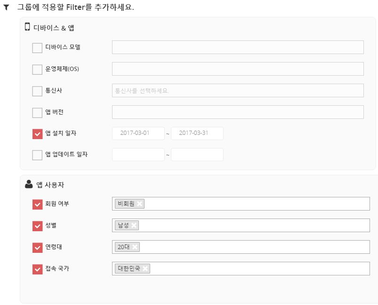Open the 접속 국가 selector field
This screenshot has width=378, height=305.
(x=259, y=269)
